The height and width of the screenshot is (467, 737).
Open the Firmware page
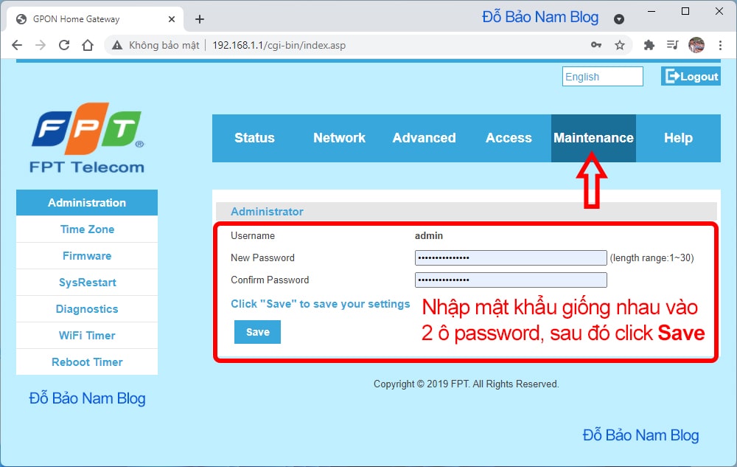(87, 256)
